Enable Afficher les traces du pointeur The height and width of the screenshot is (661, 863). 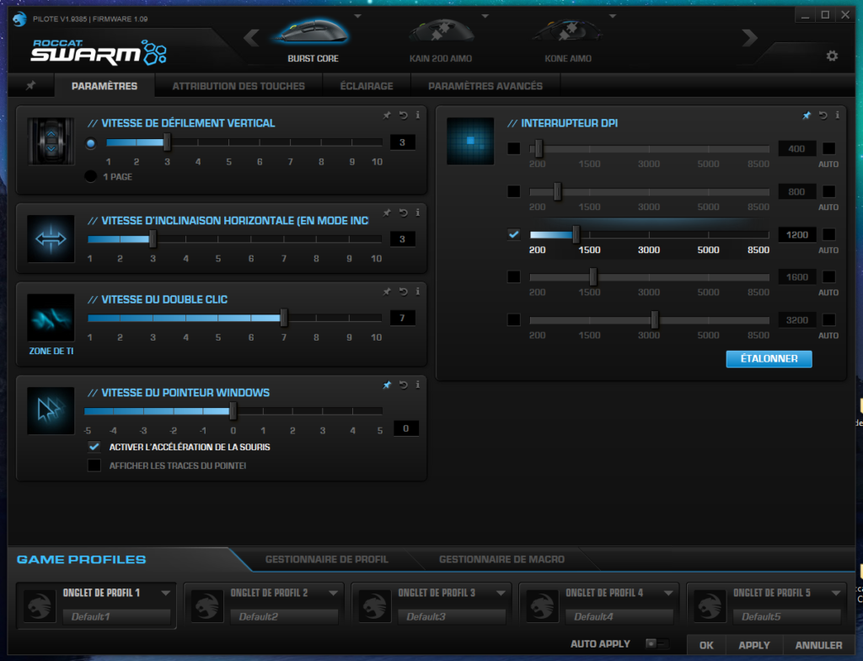[94, 465]
